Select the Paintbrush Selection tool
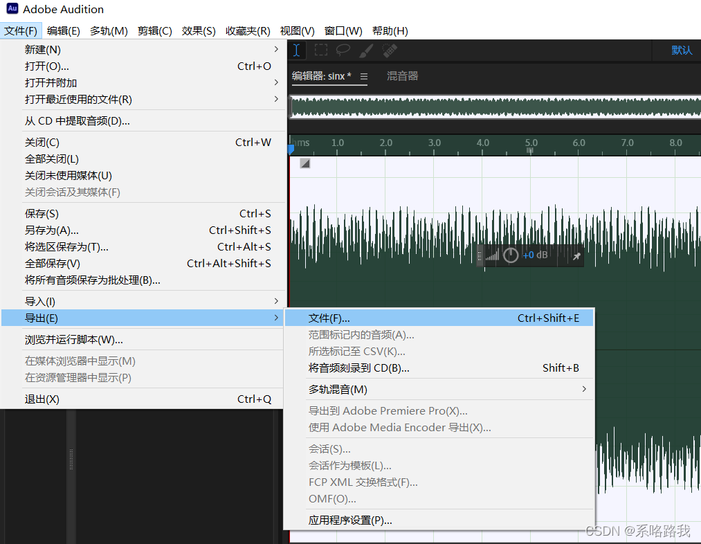The image size is (701, 544). pos(366,50)
